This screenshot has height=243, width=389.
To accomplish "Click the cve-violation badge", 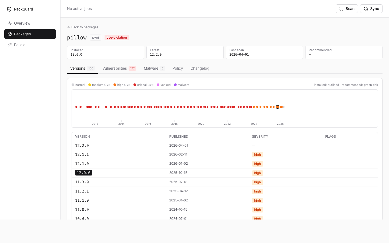I will pos(117,38).
